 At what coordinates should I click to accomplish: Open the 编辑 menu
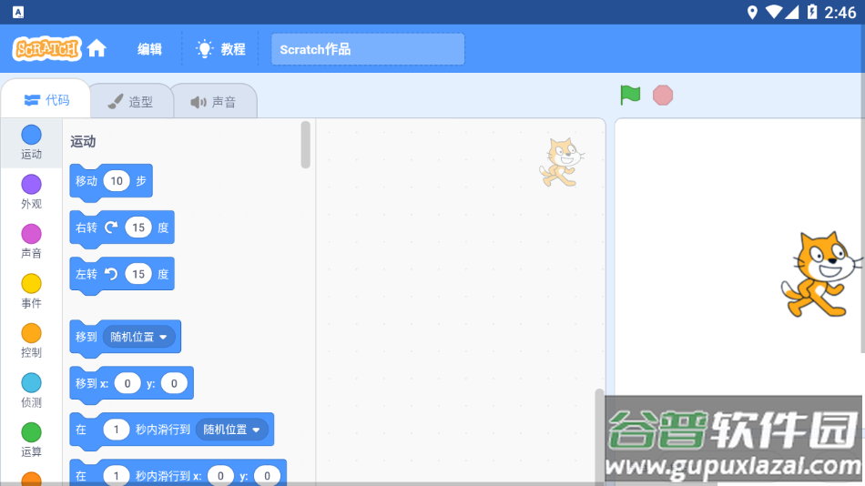149,49
